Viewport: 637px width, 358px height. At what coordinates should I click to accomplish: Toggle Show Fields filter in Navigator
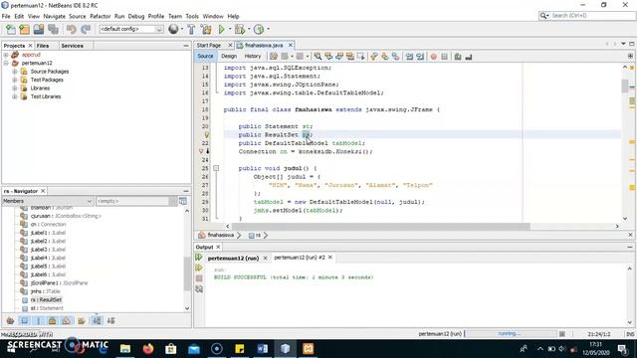tap(24, 320)
